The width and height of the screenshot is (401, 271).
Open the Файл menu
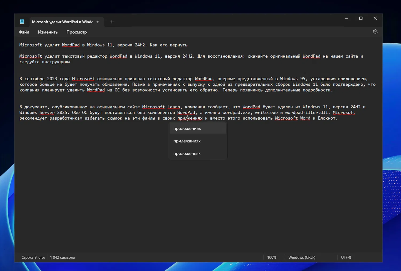[x=24, y=32]
